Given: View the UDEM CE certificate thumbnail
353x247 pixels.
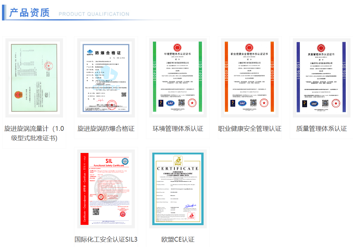Looking at the screenshot, I should tap(178, 189).
